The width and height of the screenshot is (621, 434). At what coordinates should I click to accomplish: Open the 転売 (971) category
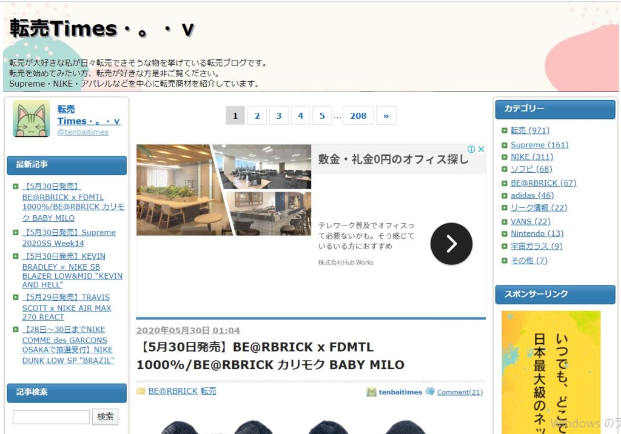530,130
